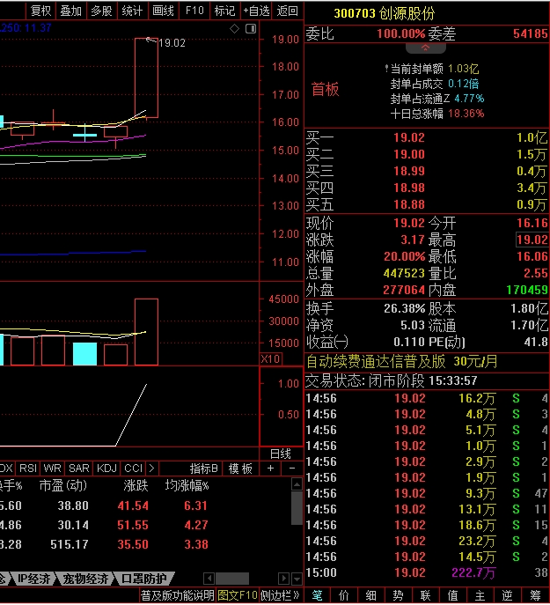Click stock title 300703 创源股份
Image resolution: width=550 pixels, height=605 pixels.
(x=385, y=13)
